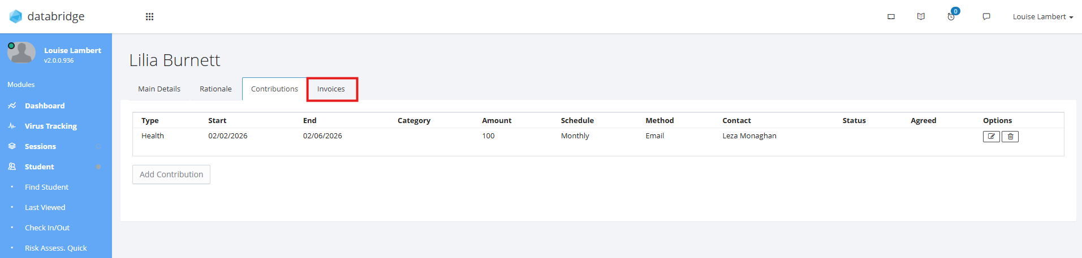Screen dimensions: 1082x258
Task: Go to the Dashboard module
Action: point(45,106)
